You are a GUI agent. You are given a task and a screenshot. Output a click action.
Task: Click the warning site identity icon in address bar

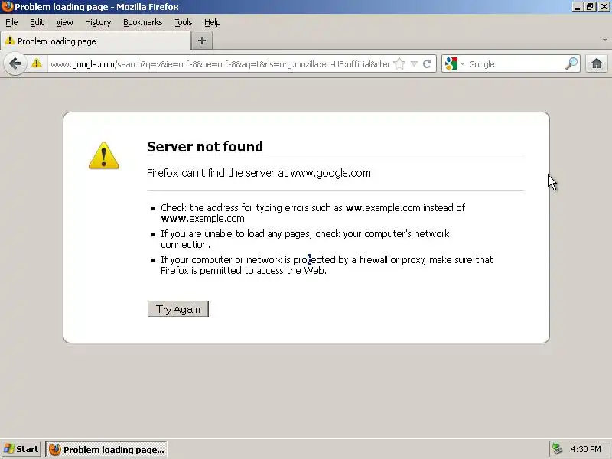click(37, 63)
